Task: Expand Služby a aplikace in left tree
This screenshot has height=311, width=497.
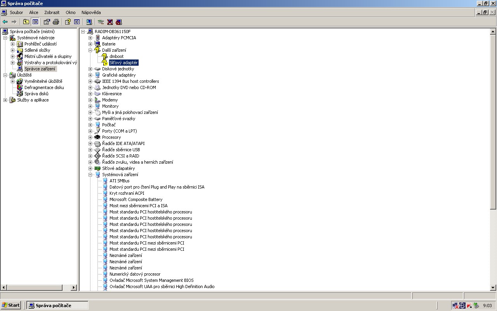Action: coord(5,100)
